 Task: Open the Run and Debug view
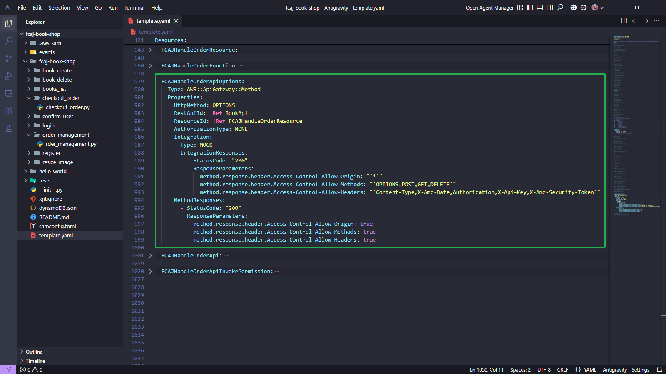(8, 76)
